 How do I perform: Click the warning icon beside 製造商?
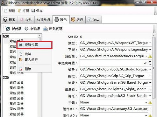click(150, 56)
